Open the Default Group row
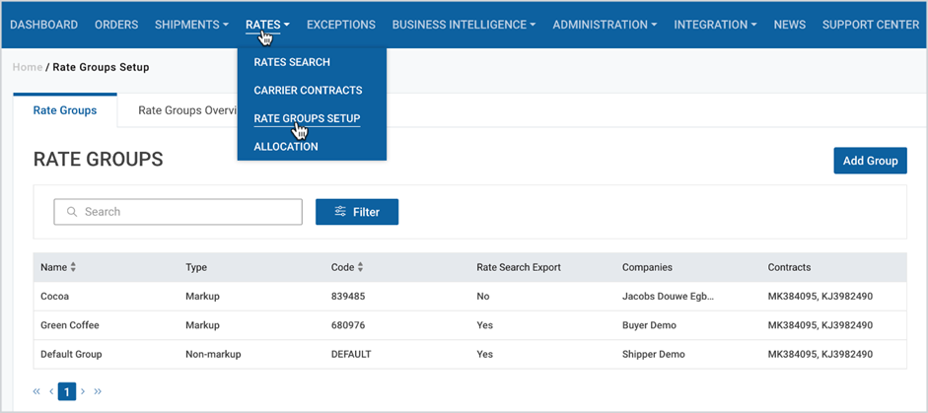928x413 pixels. [x=470, y=355]
